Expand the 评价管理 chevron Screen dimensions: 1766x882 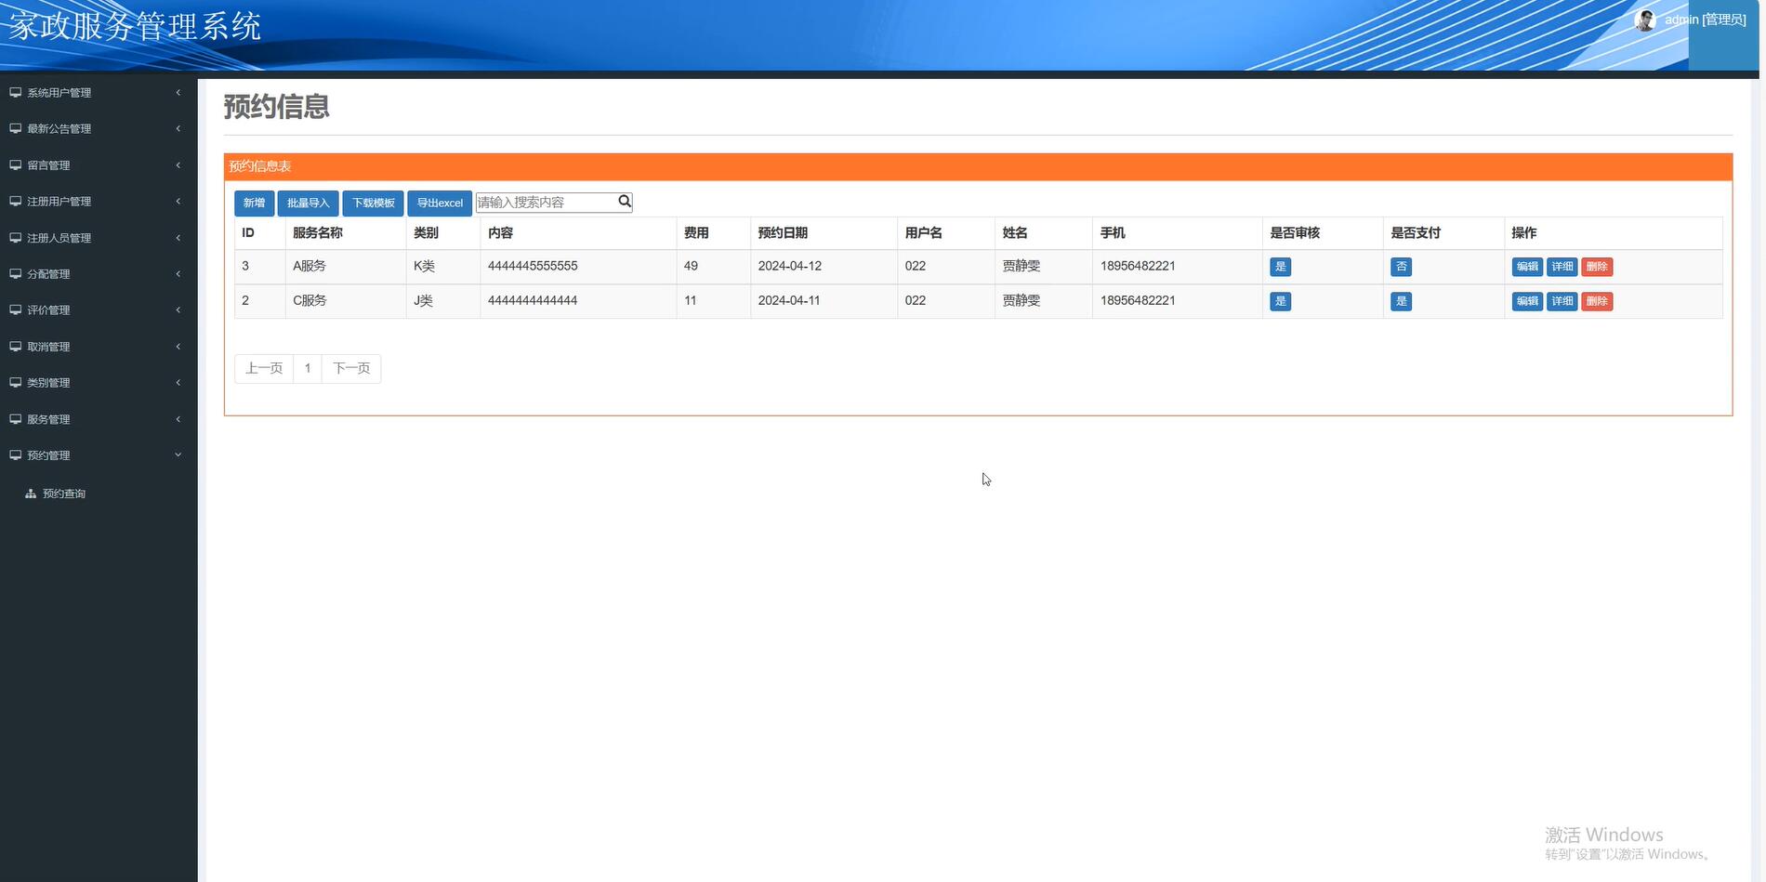(178, 310)
